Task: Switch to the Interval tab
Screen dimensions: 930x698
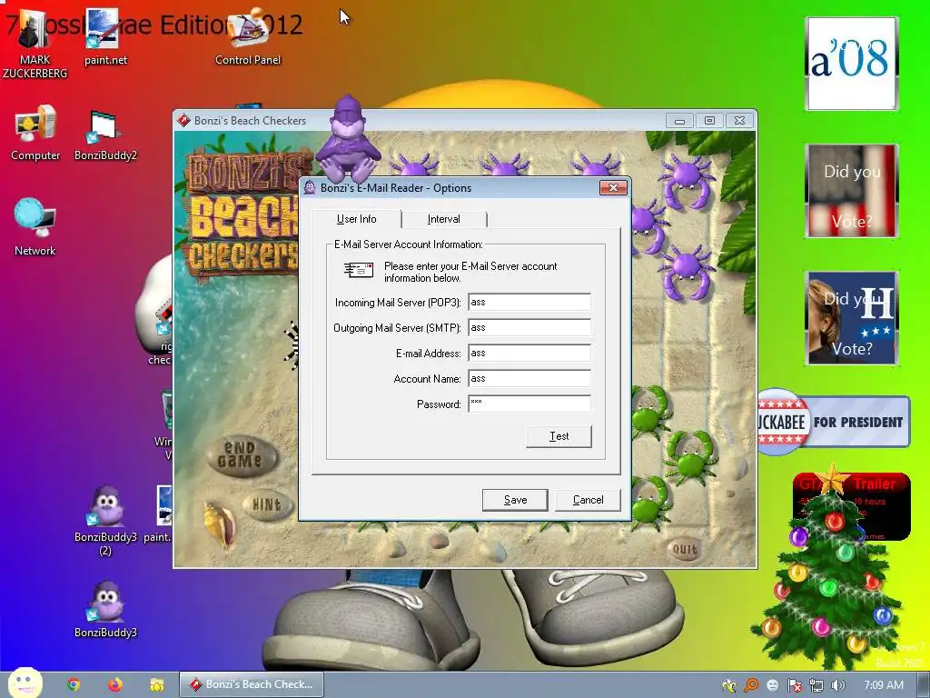Action: click(x=443, y=219)
